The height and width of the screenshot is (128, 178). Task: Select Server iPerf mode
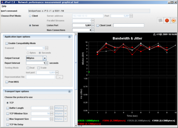point(30,25)
